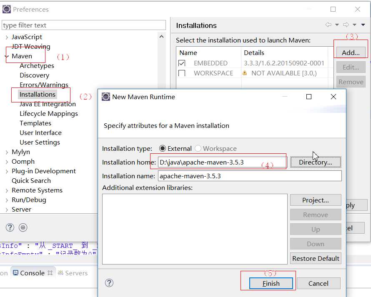The image size is (371, 297).
Task: Close the Console view tab X icon
Action: click(50, 273)
